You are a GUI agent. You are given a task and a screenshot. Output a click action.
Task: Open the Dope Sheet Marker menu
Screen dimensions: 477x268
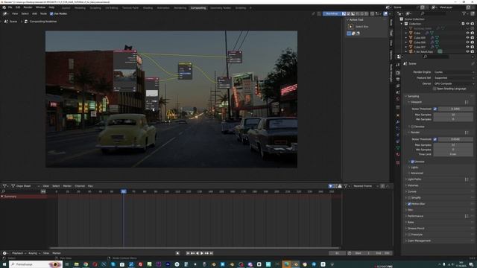67,186
